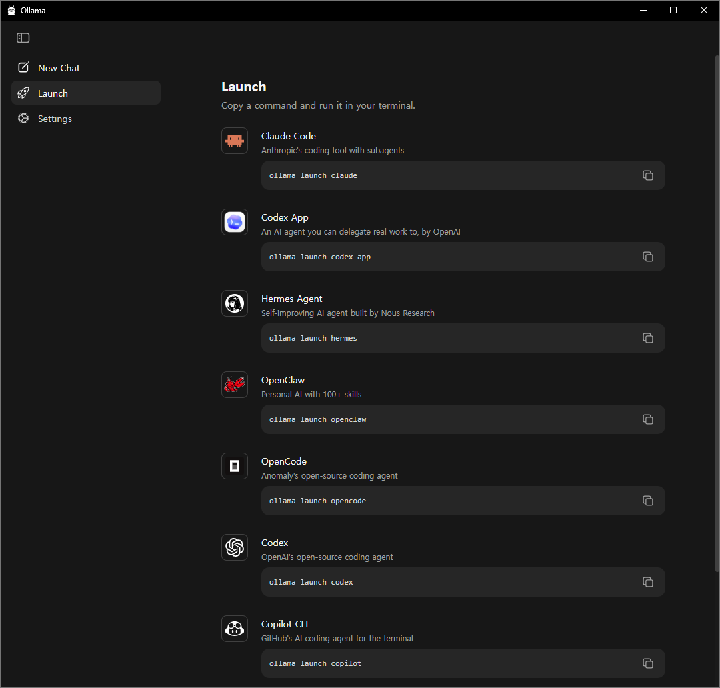720x688 pixels.
Task: Click the 'ollama launch openclaw' command text
Action: coord(318,419)
